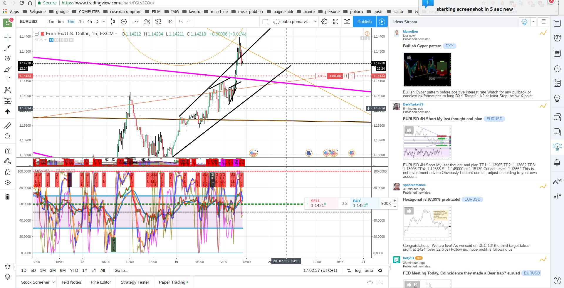Select the Text annotation tool
The width and height of the screenshot is (564, 288).
(x=8, y=80)
